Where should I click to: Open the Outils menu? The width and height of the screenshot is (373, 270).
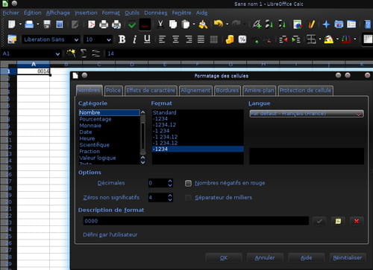pyautogui.click(x=132, y=13)
